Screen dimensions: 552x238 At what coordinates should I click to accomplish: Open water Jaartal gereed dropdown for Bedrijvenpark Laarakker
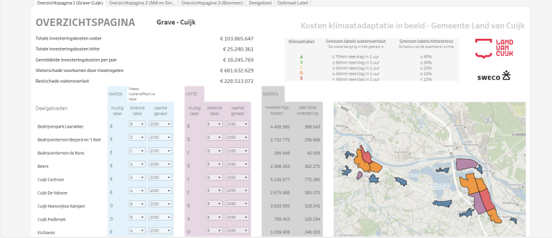[x=160, y=124]
